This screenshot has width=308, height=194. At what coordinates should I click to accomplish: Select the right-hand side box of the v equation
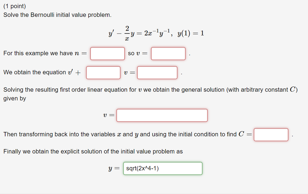(x=157, y=73)
